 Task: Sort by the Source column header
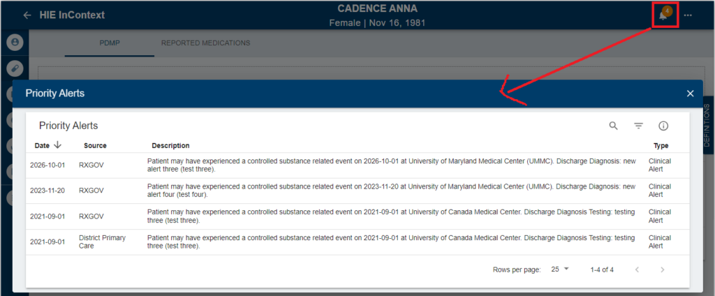point(95,145)
